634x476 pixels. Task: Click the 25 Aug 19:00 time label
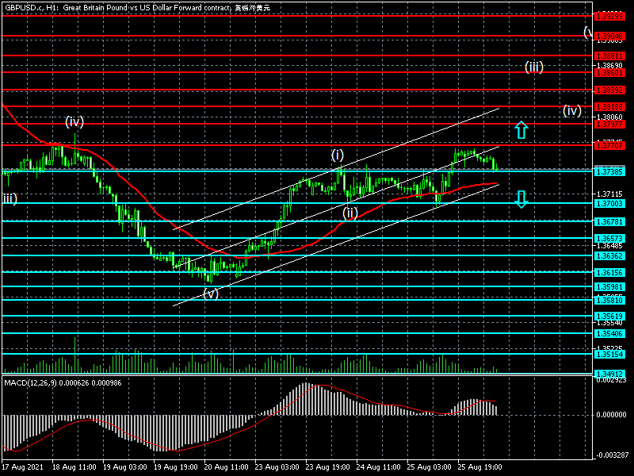[x=482, y=467]
